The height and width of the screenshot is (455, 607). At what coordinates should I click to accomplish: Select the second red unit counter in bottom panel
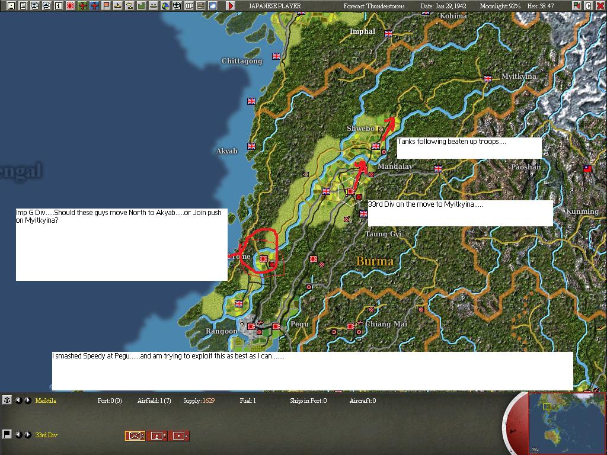tap(156, 435)
